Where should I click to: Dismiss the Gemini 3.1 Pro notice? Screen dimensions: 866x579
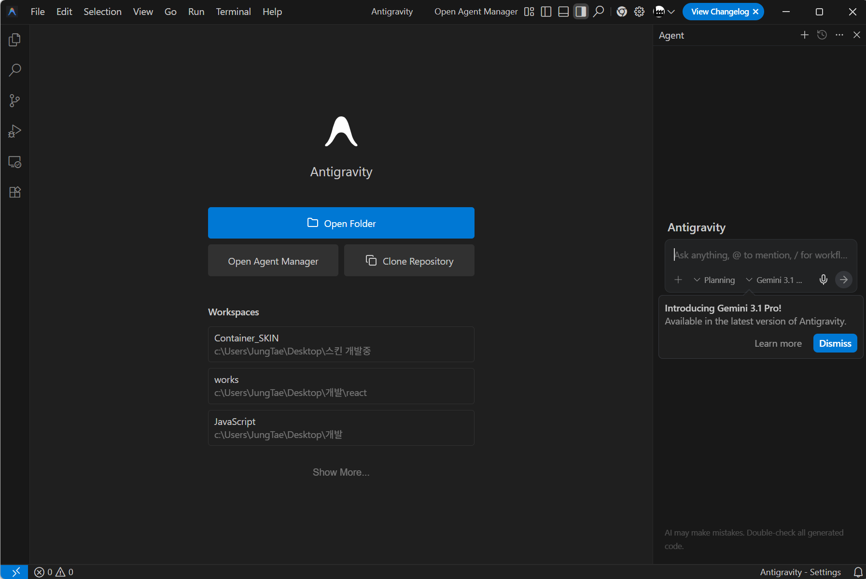click(x=835, y=343)
